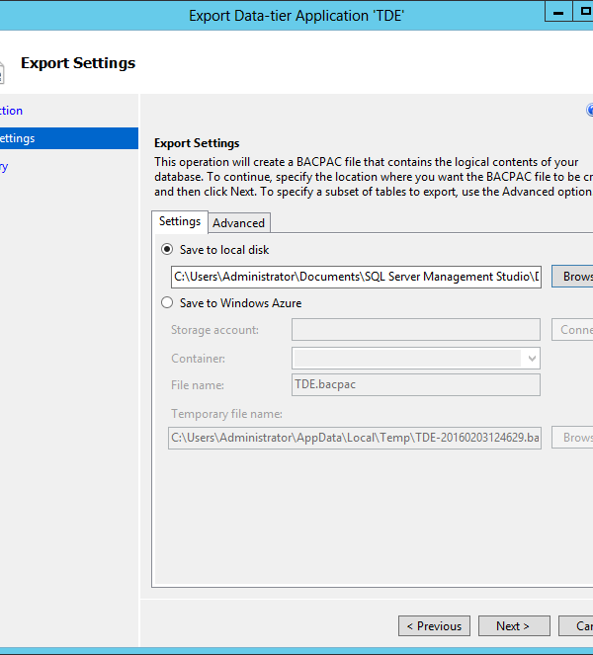The height and width of the screenshot is (655, 593).
Task: Click the 'Container:' label
Action: pos(198,359)
